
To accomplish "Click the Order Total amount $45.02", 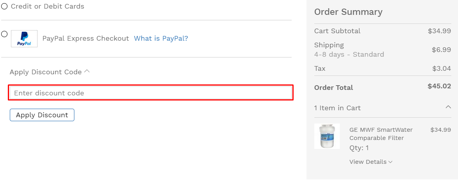I will click(x=439, y=86).
